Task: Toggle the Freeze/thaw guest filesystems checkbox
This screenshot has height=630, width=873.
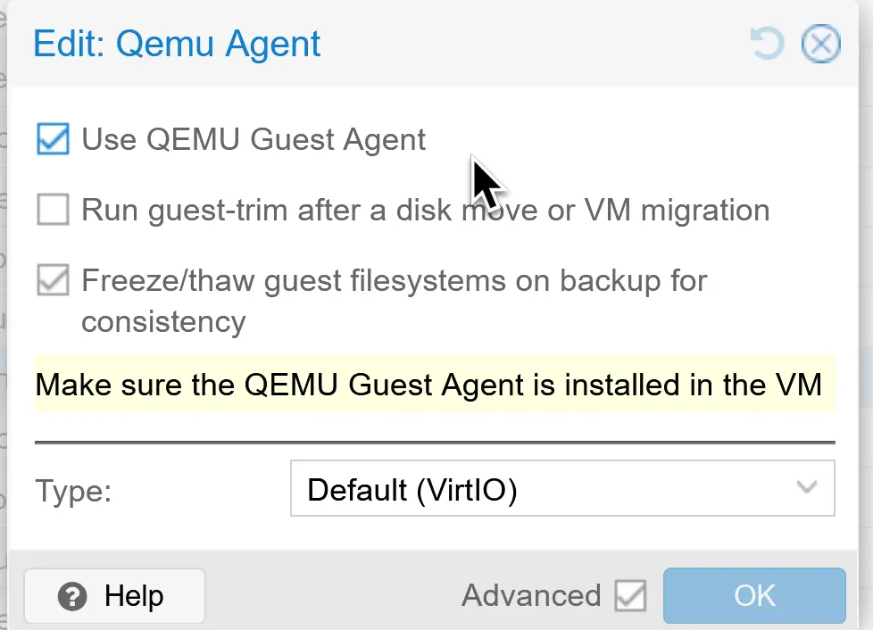Action: (52, 280)
